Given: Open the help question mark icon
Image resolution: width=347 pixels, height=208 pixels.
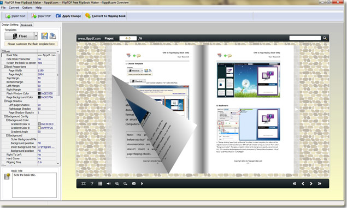Looking at the screenshot, I should click(x=92, y=183).
